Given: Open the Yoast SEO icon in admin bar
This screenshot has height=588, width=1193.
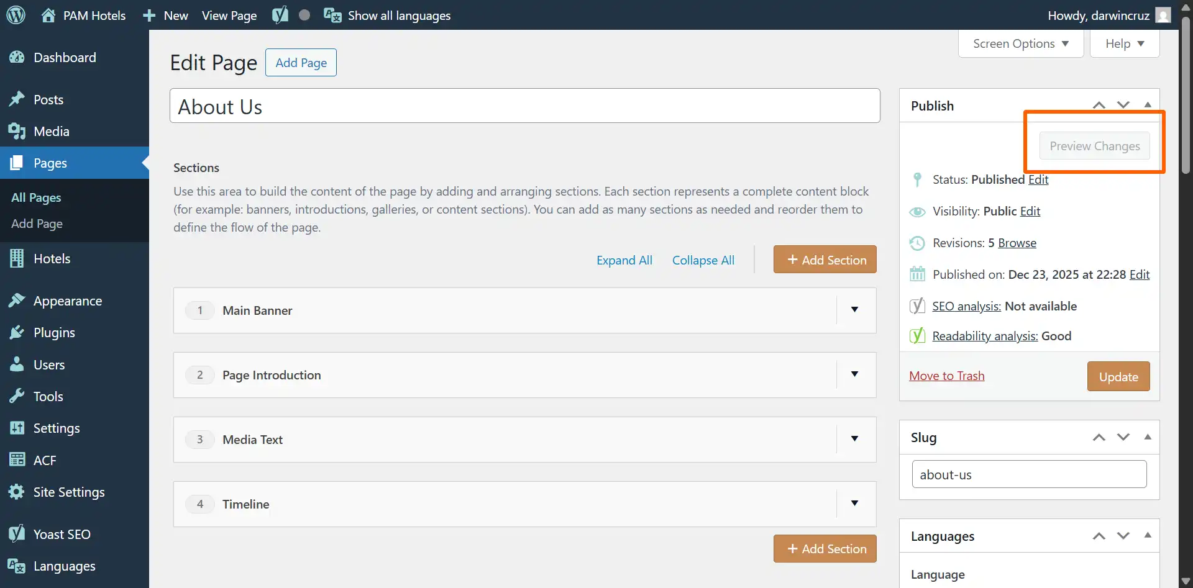Looking at the screenshot, I should click(x=280, y=15).
